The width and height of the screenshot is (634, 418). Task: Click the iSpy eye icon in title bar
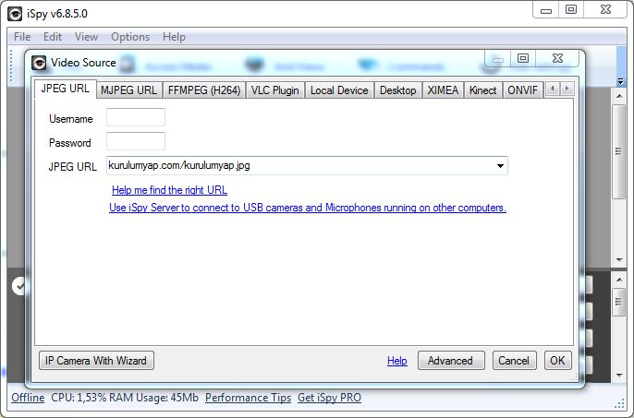(x=15, y=14)
